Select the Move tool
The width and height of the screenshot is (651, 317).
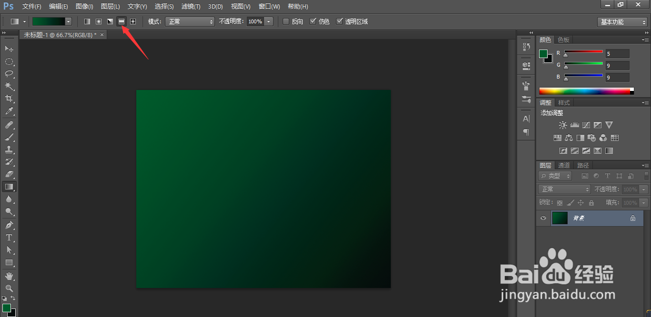(x=9, y=49)
